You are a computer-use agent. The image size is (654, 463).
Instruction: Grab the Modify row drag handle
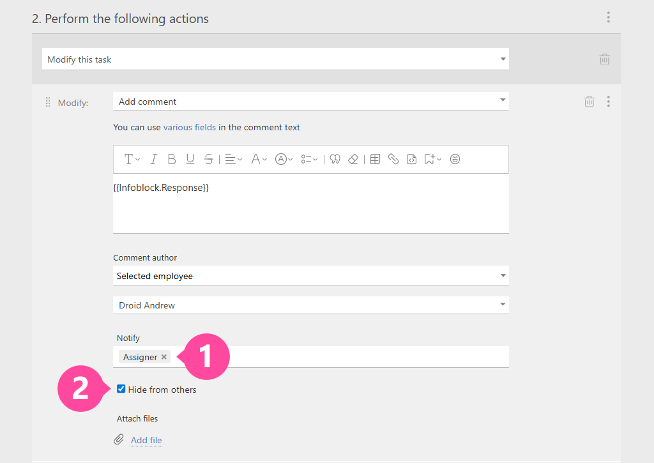pyautogui.click(x=47, y=102)
